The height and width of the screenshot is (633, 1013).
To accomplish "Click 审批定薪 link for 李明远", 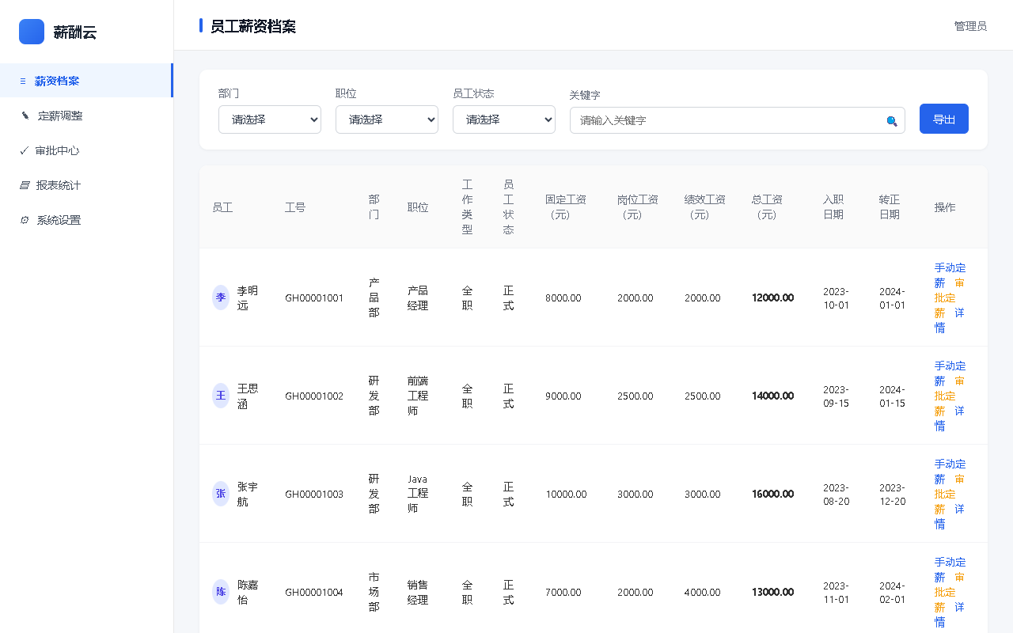I will tap(950, 298).
